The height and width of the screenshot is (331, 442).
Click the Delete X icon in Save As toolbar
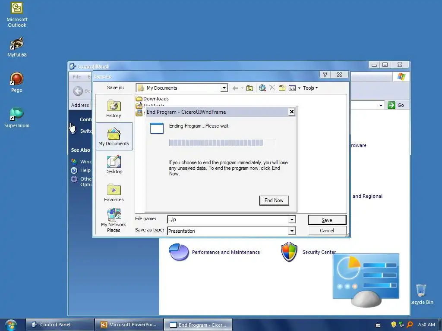click(272, 88)
